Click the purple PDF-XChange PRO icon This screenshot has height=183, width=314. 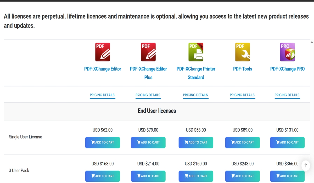(287, 52)
